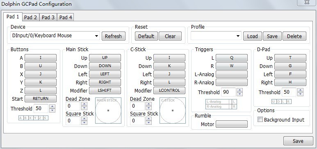Click the C-STICK preview circle

173,111
